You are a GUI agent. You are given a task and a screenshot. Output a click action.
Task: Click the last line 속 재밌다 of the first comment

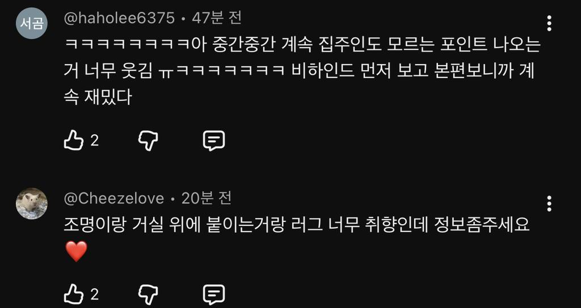click(x=98, y=98)
